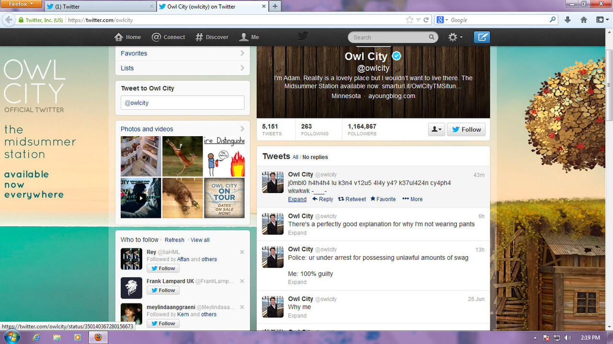
Task: Click the Twitter bird logo in navbar
Action: [x=303, y=36]
